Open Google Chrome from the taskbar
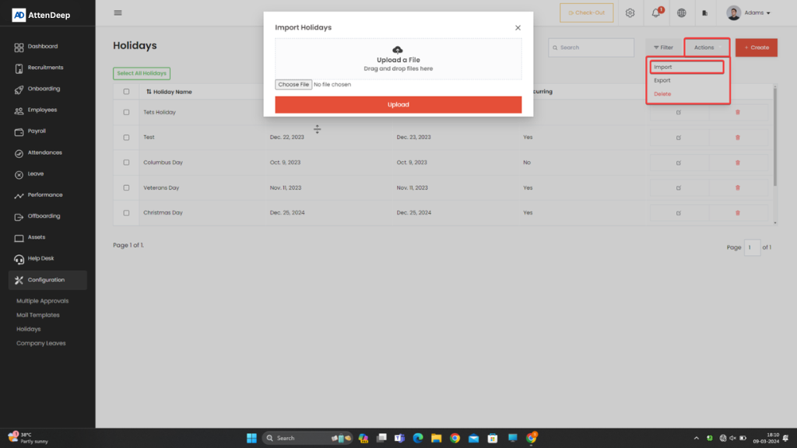Screen dimensions: 797x448 [x=455, y=438]
